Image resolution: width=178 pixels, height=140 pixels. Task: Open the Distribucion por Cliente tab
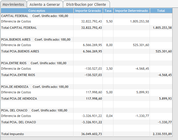pyautogui.click(x=86, y=4)
